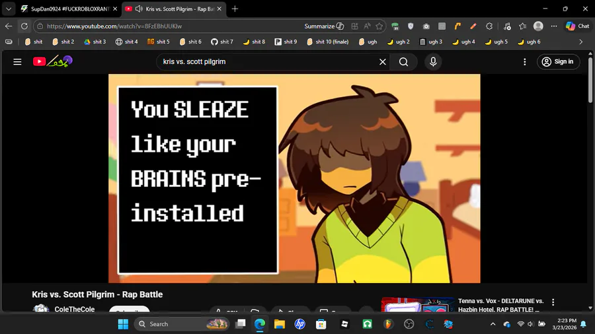Open the 'shit 2' bookmark
595x334 pixels.
(63, 42)
